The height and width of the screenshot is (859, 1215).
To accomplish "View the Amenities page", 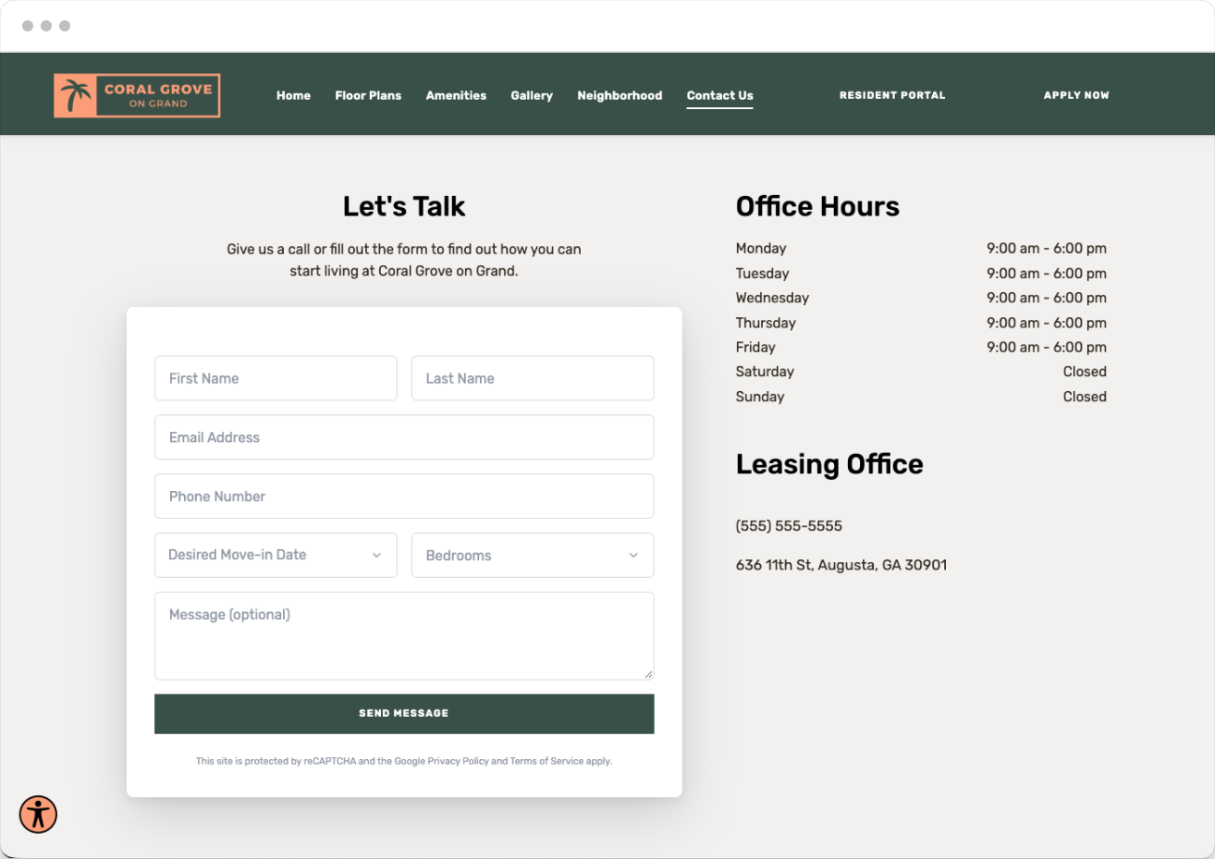I will (x=456, y=95).
